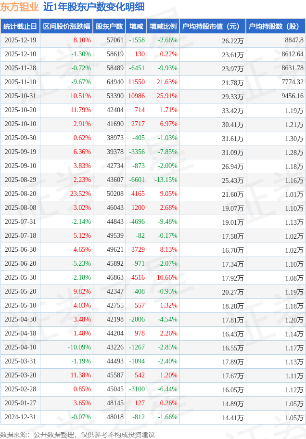Click the 增减 column header

136,26
